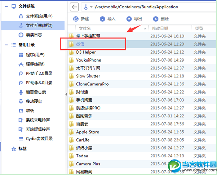217x175 pixels.
Task: Click the list icon beside 常用目录
Action: pyautogui.click(x=14, y=45)
